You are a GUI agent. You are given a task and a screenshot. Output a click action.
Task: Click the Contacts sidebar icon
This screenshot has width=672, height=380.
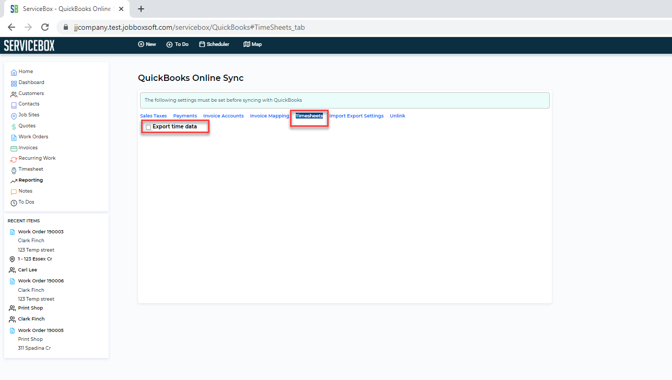click(x=14, y=105)
